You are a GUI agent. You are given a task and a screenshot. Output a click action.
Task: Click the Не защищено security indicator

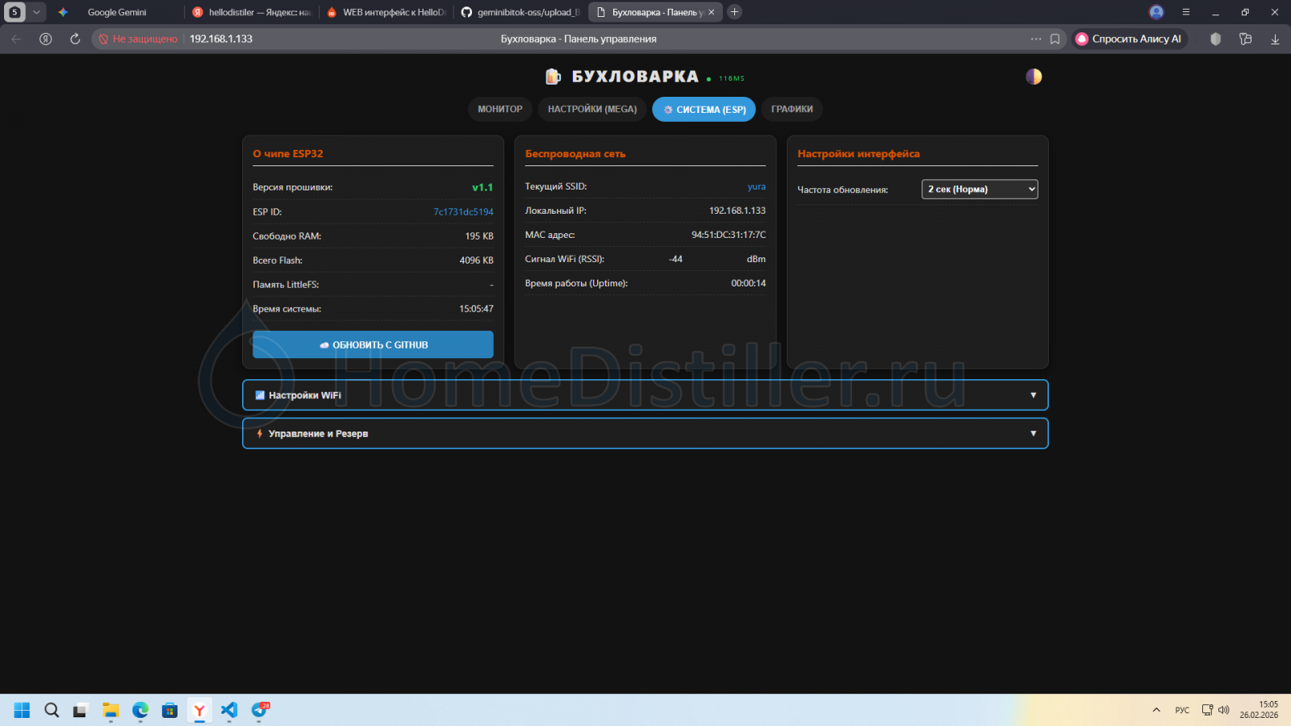point(138,39)
